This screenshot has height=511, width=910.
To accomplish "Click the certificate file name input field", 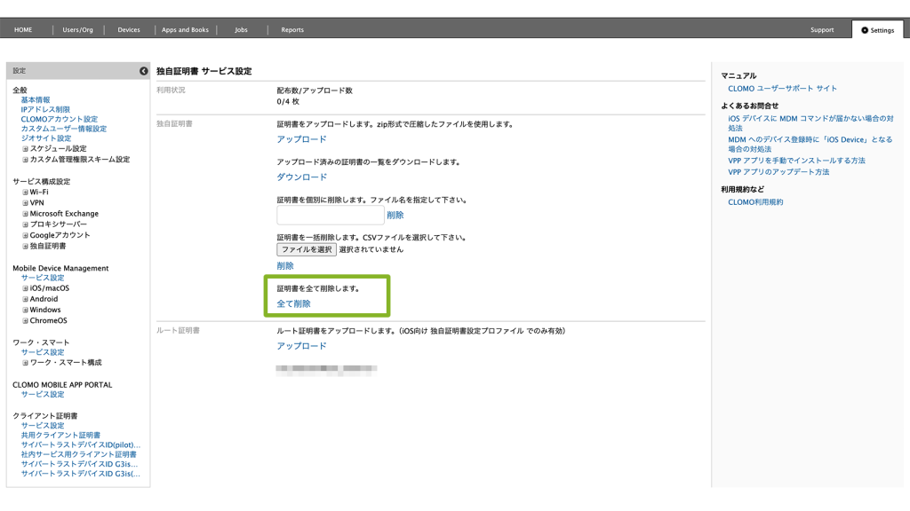I will [x=330, y=216].
